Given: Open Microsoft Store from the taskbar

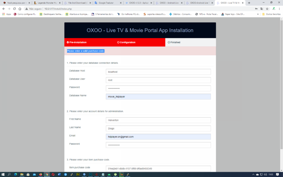Looking at the screenshot, I should click(x=28, y=174).
